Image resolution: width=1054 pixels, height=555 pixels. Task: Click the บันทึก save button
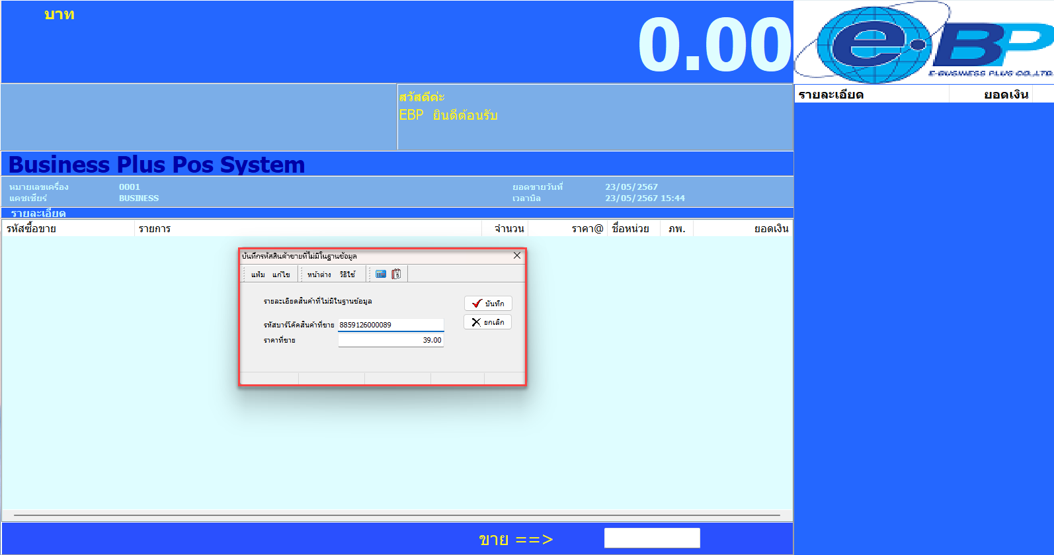[488, 304]
